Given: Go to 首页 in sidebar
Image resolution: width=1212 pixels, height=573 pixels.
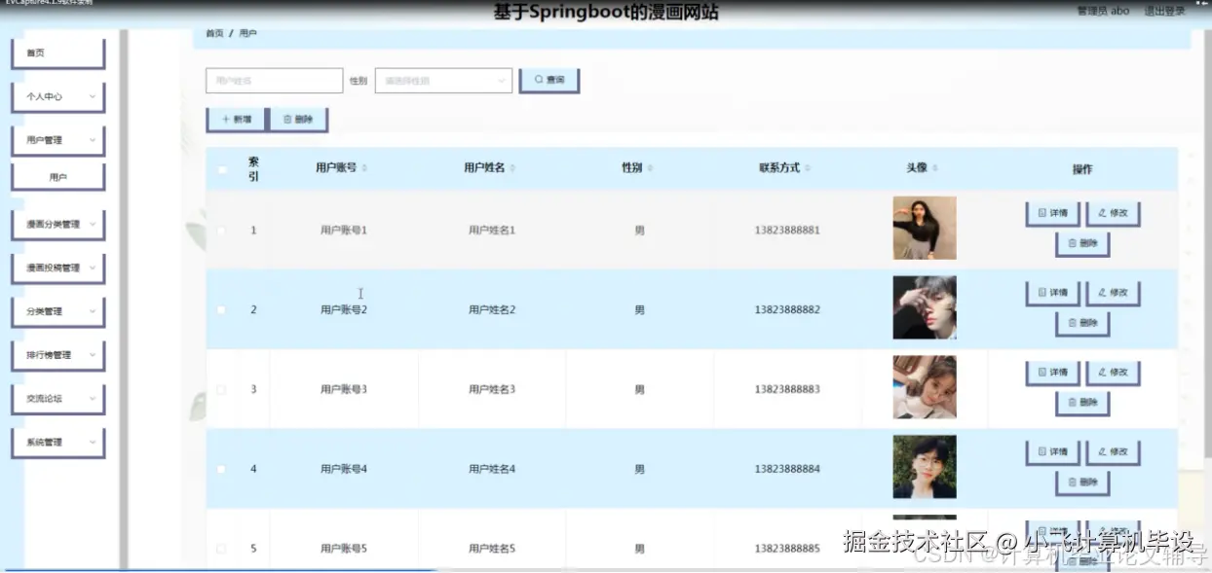Looking at the screenshot, I should tap(57, 53).
